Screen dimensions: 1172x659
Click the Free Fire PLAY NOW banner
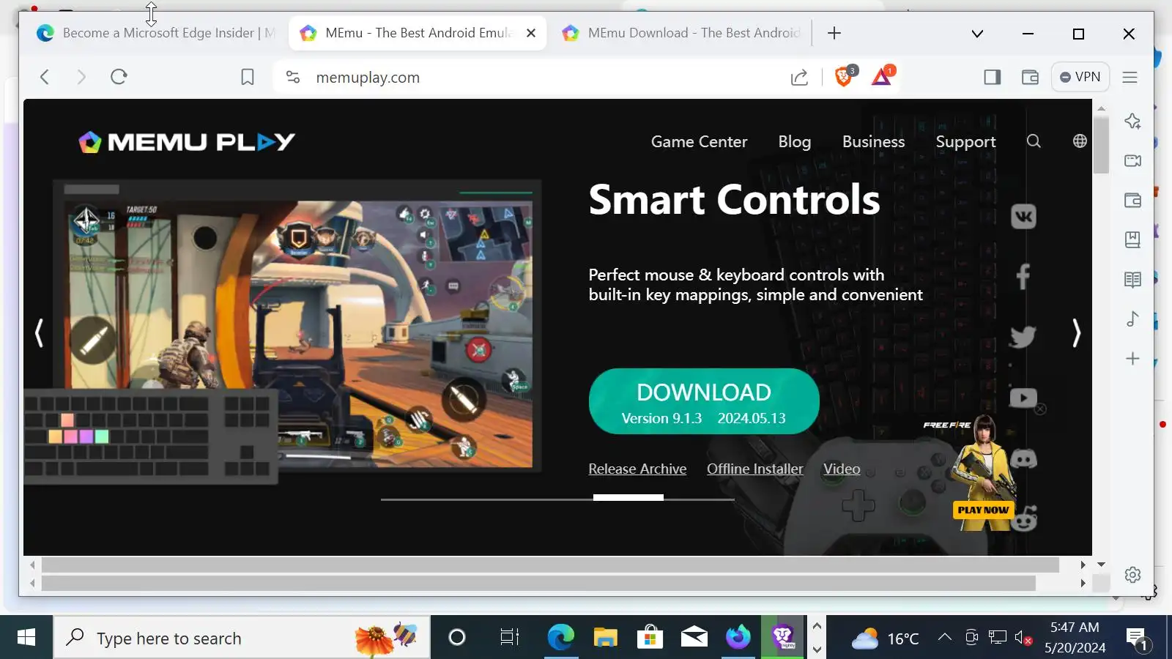tap(983, 510)
